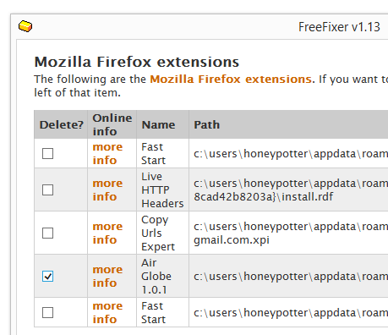Uncheck the Air Globe 1.0.1 delete checkbox
The width and height of the screenshot is (388, 335).
[47, 276]
